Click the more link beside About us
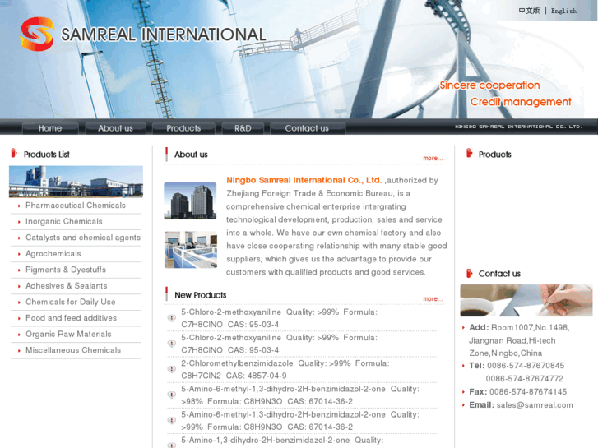This screenshot has width=598, height=448. pos(433,158)
